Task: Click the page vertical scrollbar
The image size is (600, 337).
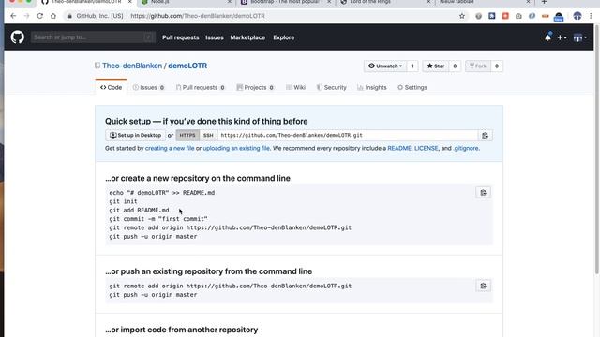Action: (x=596, y=149)
